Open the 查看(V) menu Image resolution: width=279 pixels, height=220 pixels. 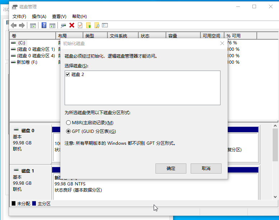point(59,17)
